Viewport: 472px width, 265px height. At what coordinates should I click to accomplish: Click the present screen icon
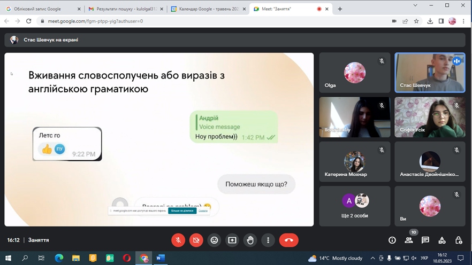coord(232,240)
